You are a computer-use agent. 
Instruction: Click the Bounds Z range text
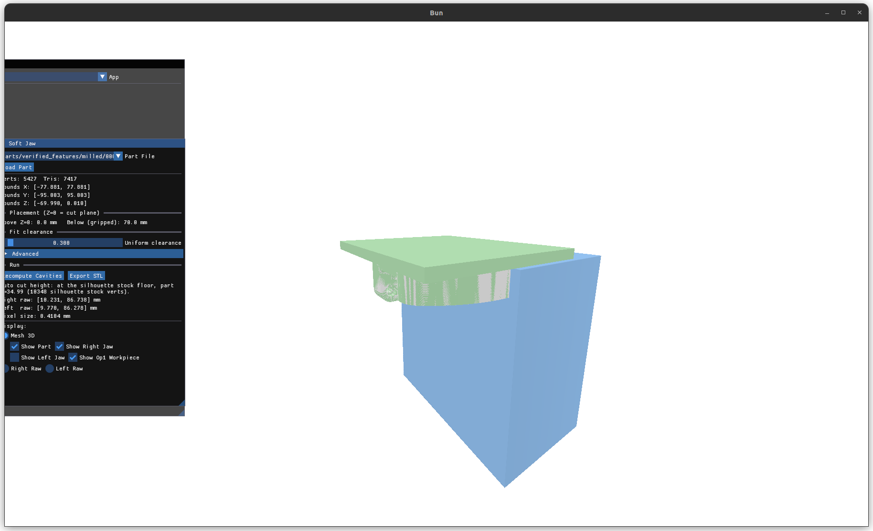46,203
